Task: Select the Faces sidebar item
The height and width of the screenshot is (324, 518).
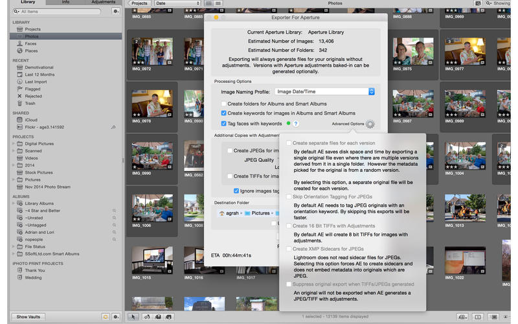Action: click(30, 43)
